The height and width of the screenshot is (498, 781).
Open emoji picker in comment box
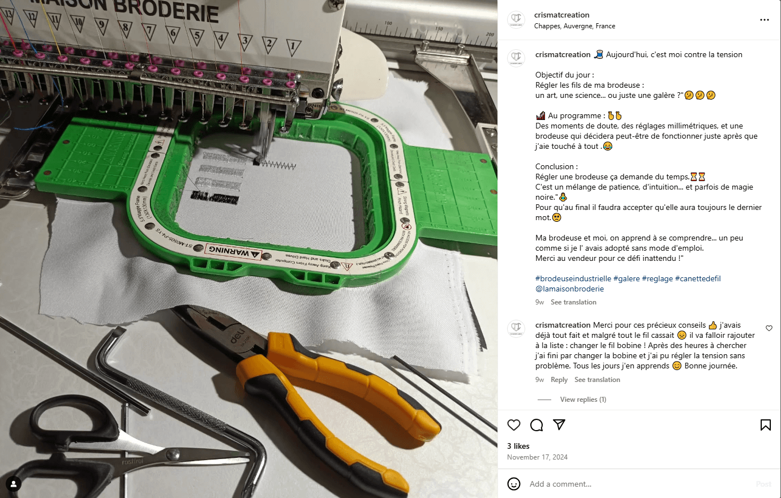click(x=514, y=484)
